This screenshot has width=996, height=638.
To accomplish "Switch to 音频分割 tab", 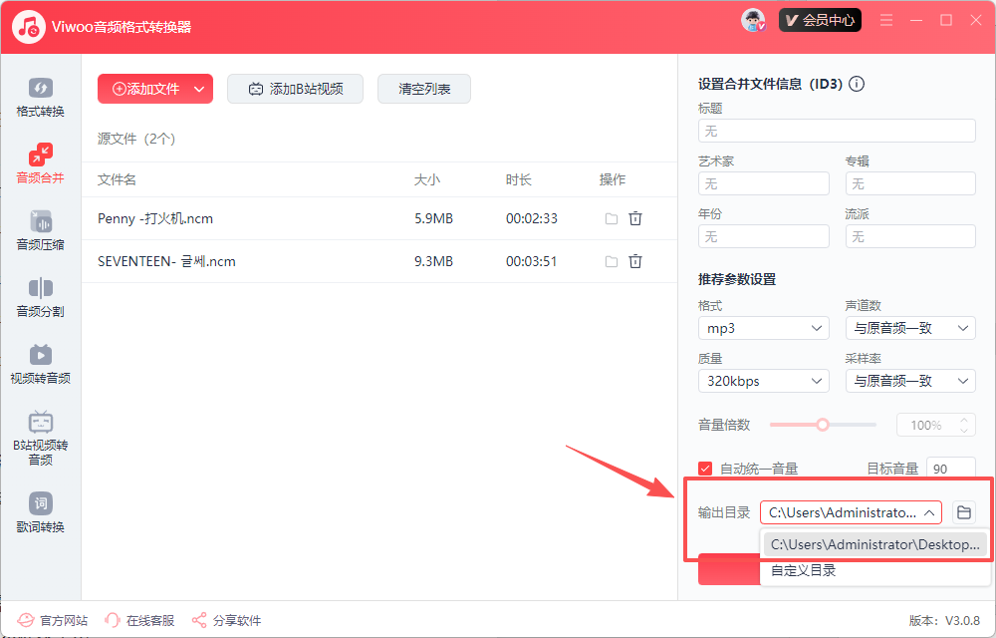I will [x=40, y=297].
